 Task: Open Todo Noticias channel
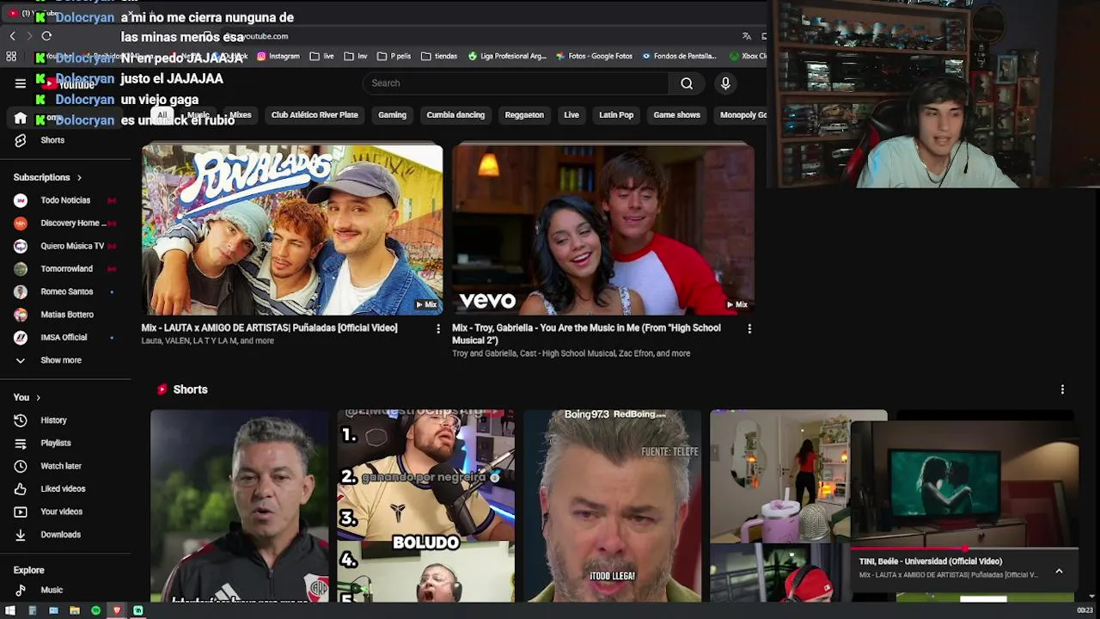point(65,200)
